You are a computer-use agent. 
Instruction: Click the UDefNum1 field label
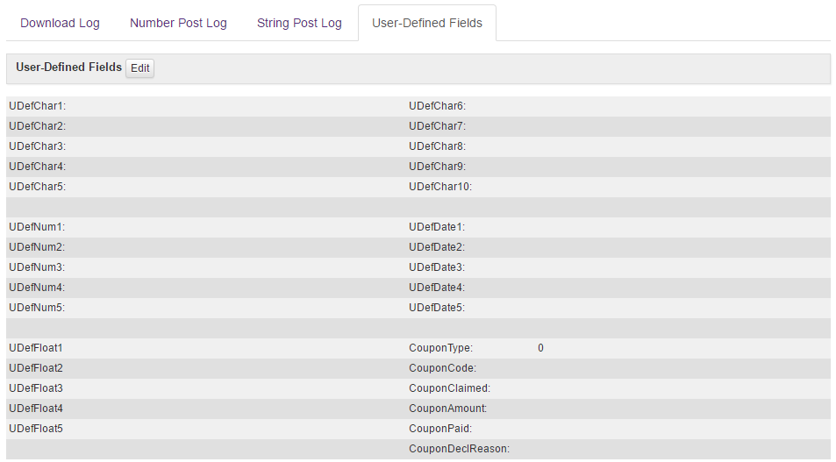point(37,227)
